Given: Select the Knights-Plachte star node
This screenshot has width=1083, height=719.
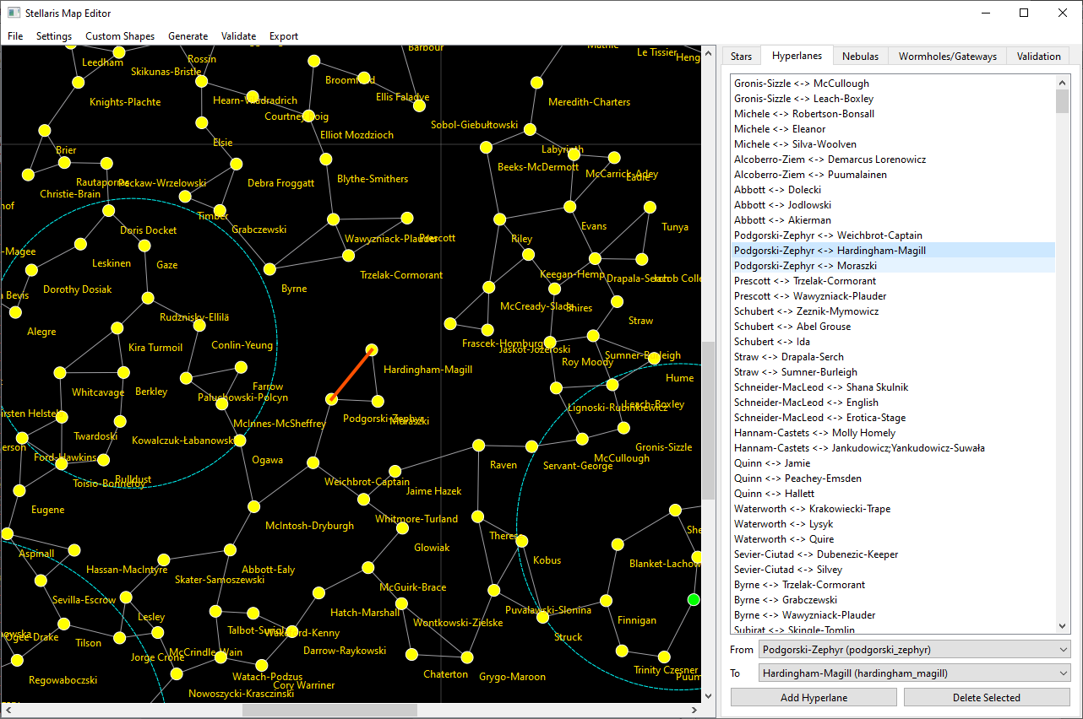Looking at the screenshot, I should tap(78, 82).
